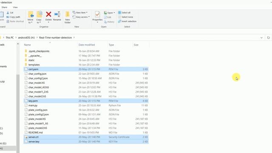Viewport: 272px width, 153px height.
Task: Click the Paste shortcut icon
Action: point(8,21)
